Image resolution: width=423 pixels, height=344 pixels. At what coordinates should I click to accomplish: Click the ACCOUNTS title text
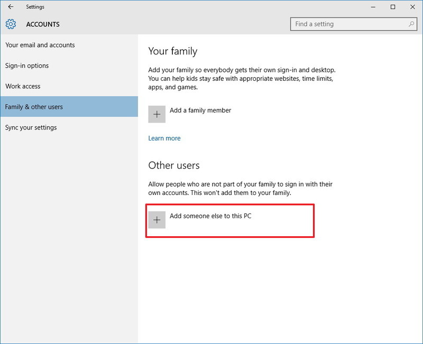[x=43, y=24]
